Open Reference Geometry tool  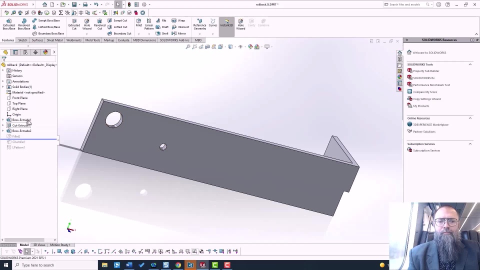199,24
